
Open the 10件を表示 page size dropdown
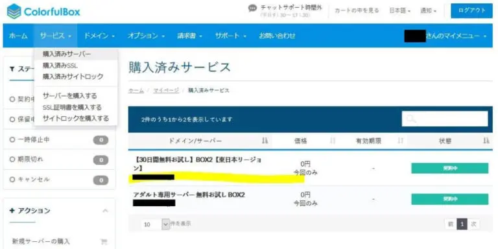tap(156, 224)
